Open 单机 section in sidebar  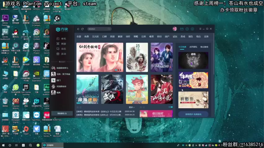(x=61, y=38)
